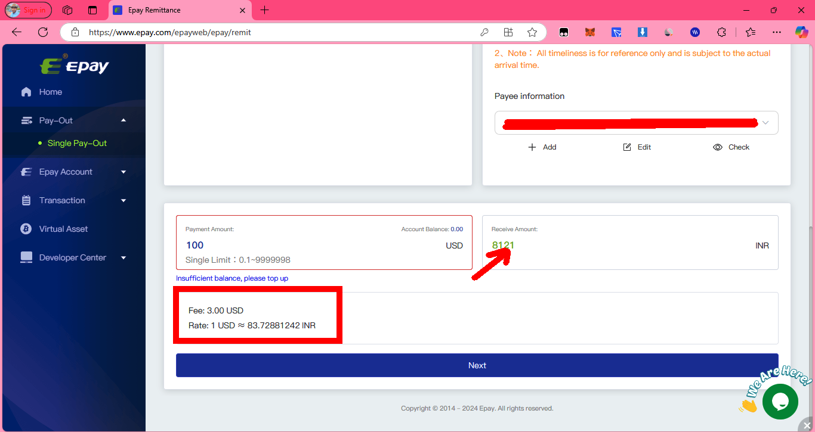Click the "Single Limit: 0.1~9999998" text

pos(238,260)
